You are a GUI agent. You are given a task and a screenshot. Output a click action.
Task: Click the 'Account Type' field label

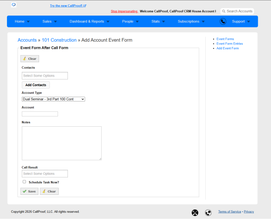pyautogui.click(x=32, y=93)
